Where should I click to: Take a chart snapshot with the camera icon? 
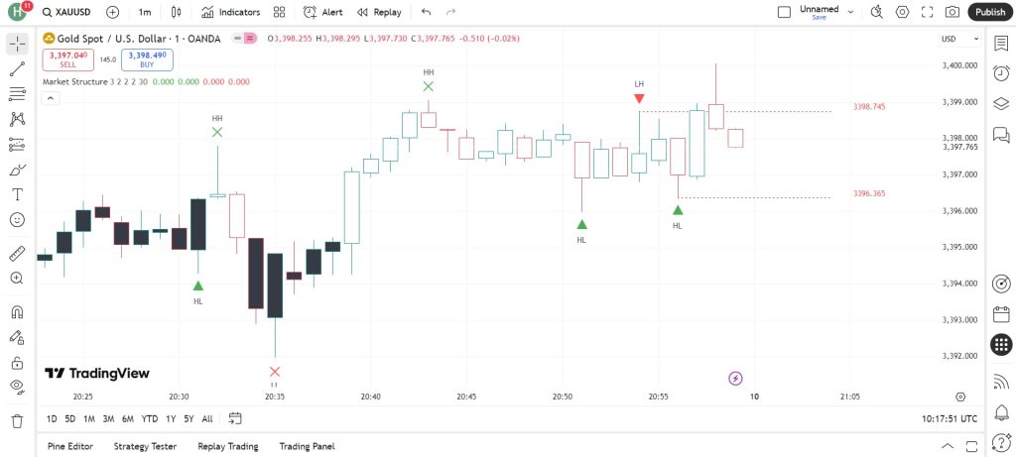[x=952, y=12]
